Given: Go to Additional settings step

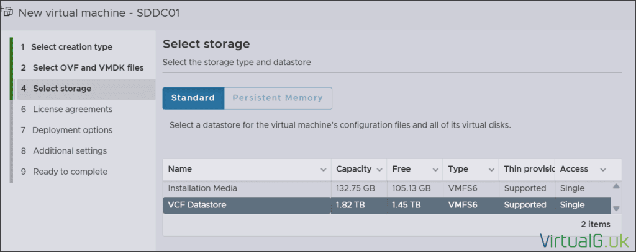Looking at the screenshot, I should click(70, 150).
